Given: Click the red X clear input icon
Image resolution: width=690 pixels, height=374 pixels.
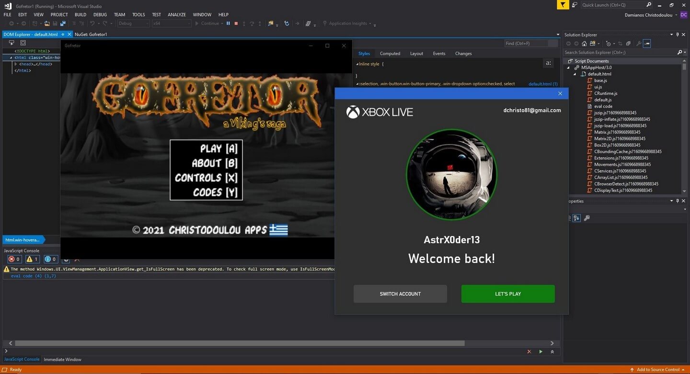Looking at the screenshot, I should (529, 351).
